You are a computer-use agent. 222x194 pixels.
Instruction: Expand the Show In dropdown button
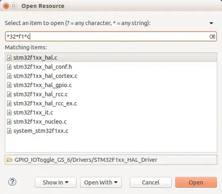click(x=55, y=182)
